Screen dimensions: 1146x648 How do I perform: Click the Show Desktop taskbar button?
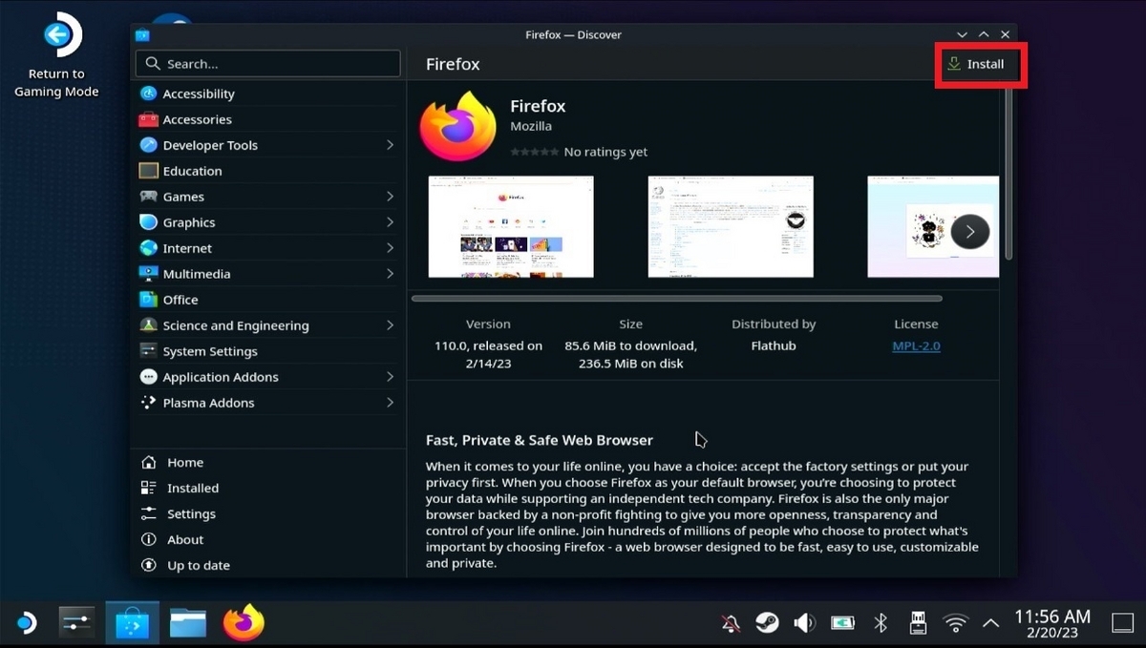[x=1123, y=623]
